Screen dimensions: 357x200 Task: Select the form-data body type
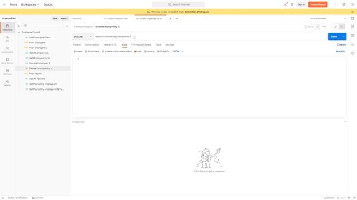pos(92,52)
